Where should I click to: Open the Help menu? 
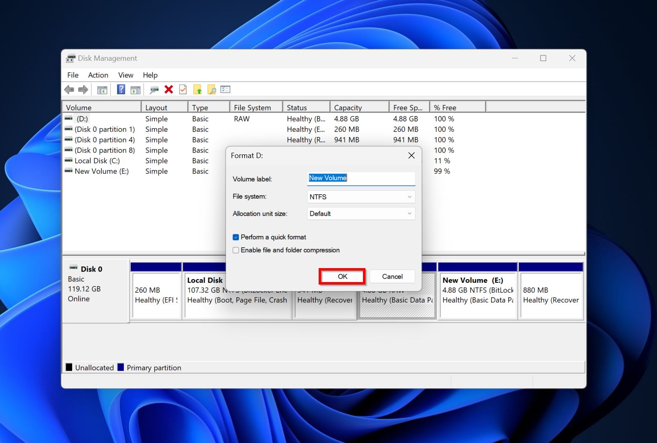click(150, 75)
